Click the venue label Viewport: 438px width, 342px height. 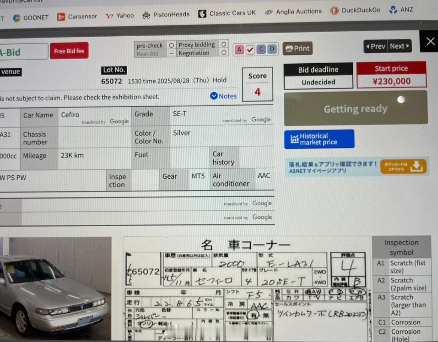click(x=10, y=72)
